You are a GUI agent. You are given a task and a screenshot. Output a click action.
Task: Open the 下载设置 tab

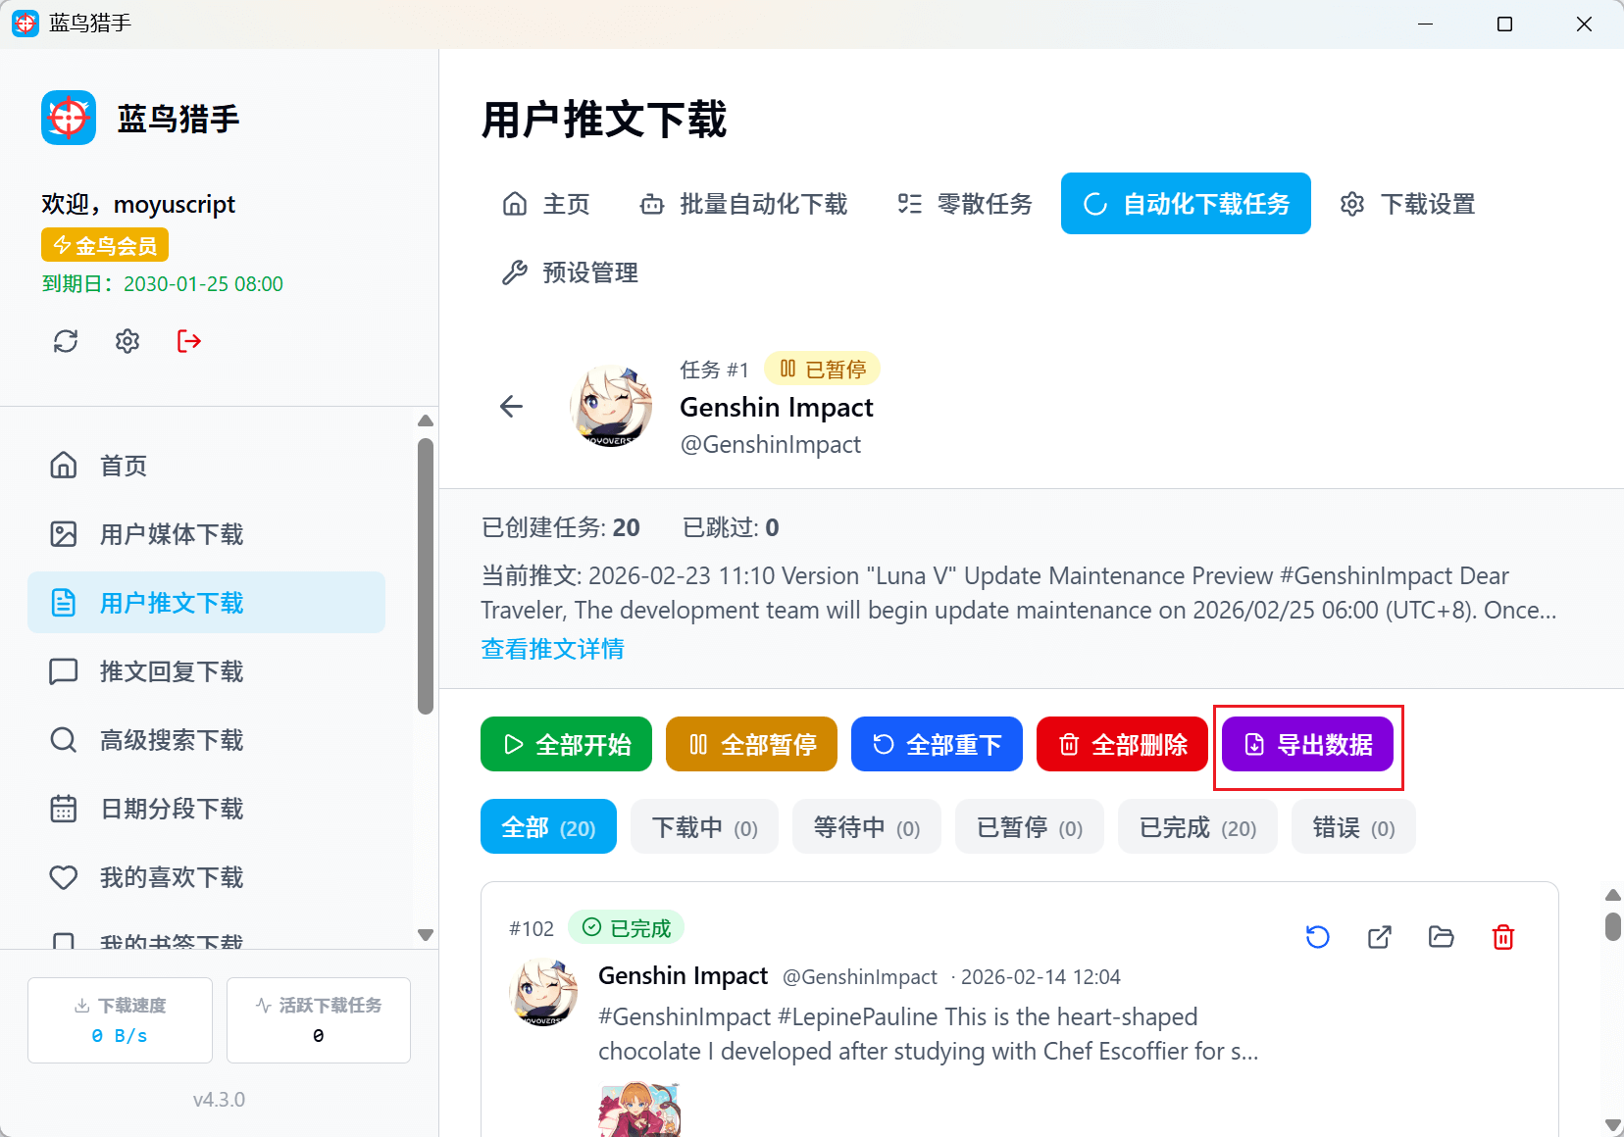tap(1407, 204)
